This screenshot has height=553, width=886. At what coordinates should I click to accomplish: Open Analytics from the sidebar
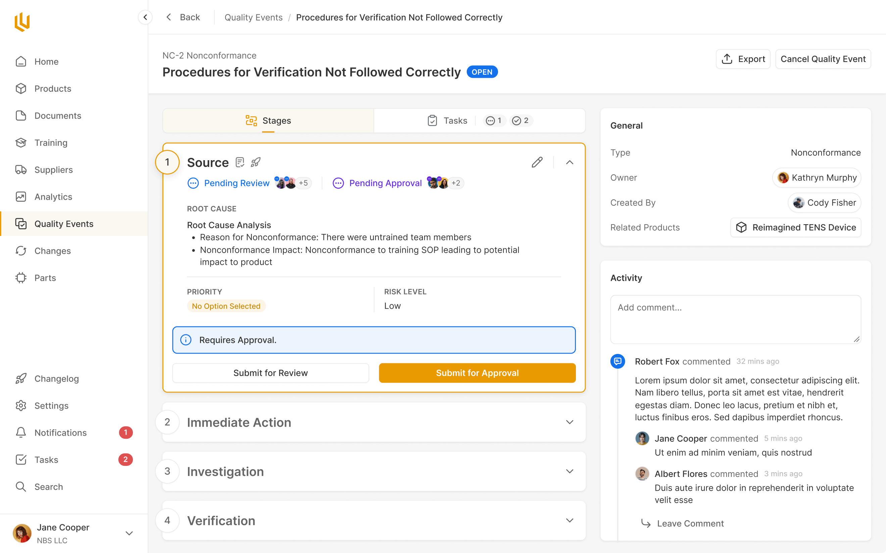point(53,197)
